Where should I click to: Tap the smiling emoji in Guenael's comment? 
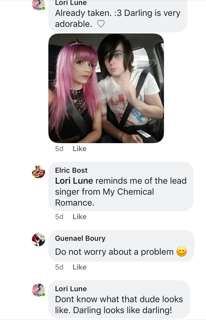point(182,252)
